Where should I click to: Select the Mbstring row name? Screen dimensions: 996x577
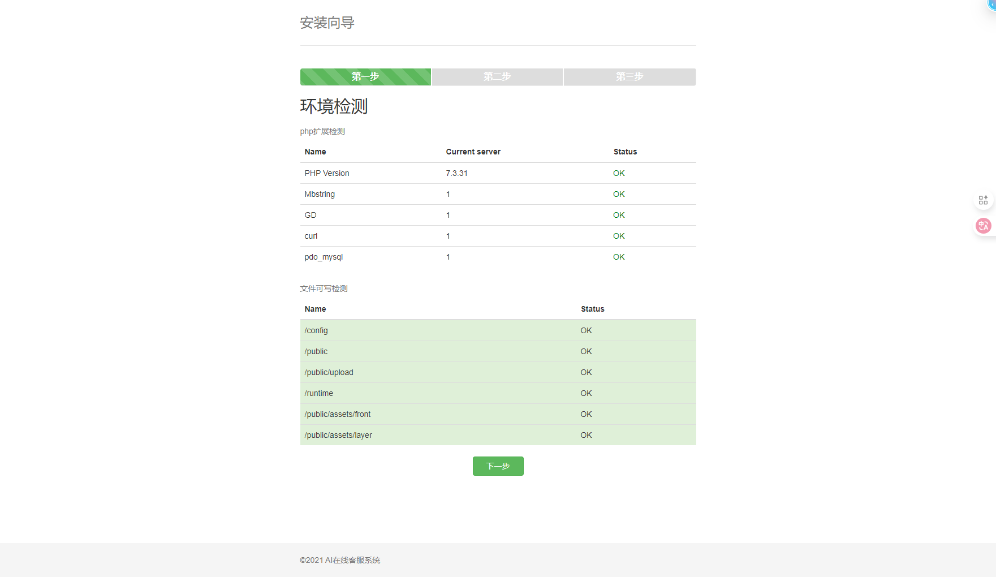coord(320,194)
